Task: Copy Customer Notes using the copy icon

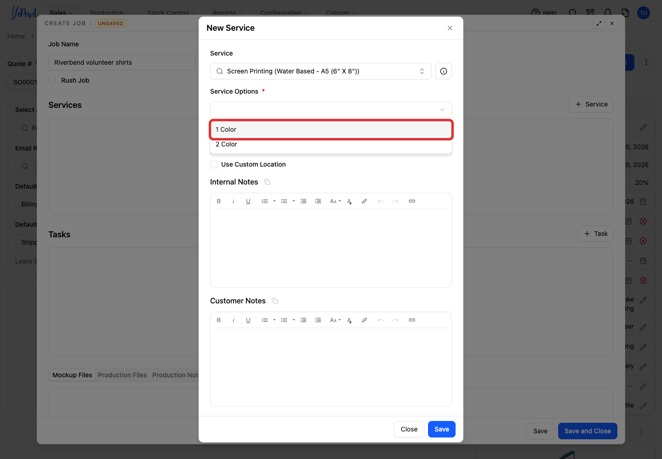Action: (x=275, y=301)
